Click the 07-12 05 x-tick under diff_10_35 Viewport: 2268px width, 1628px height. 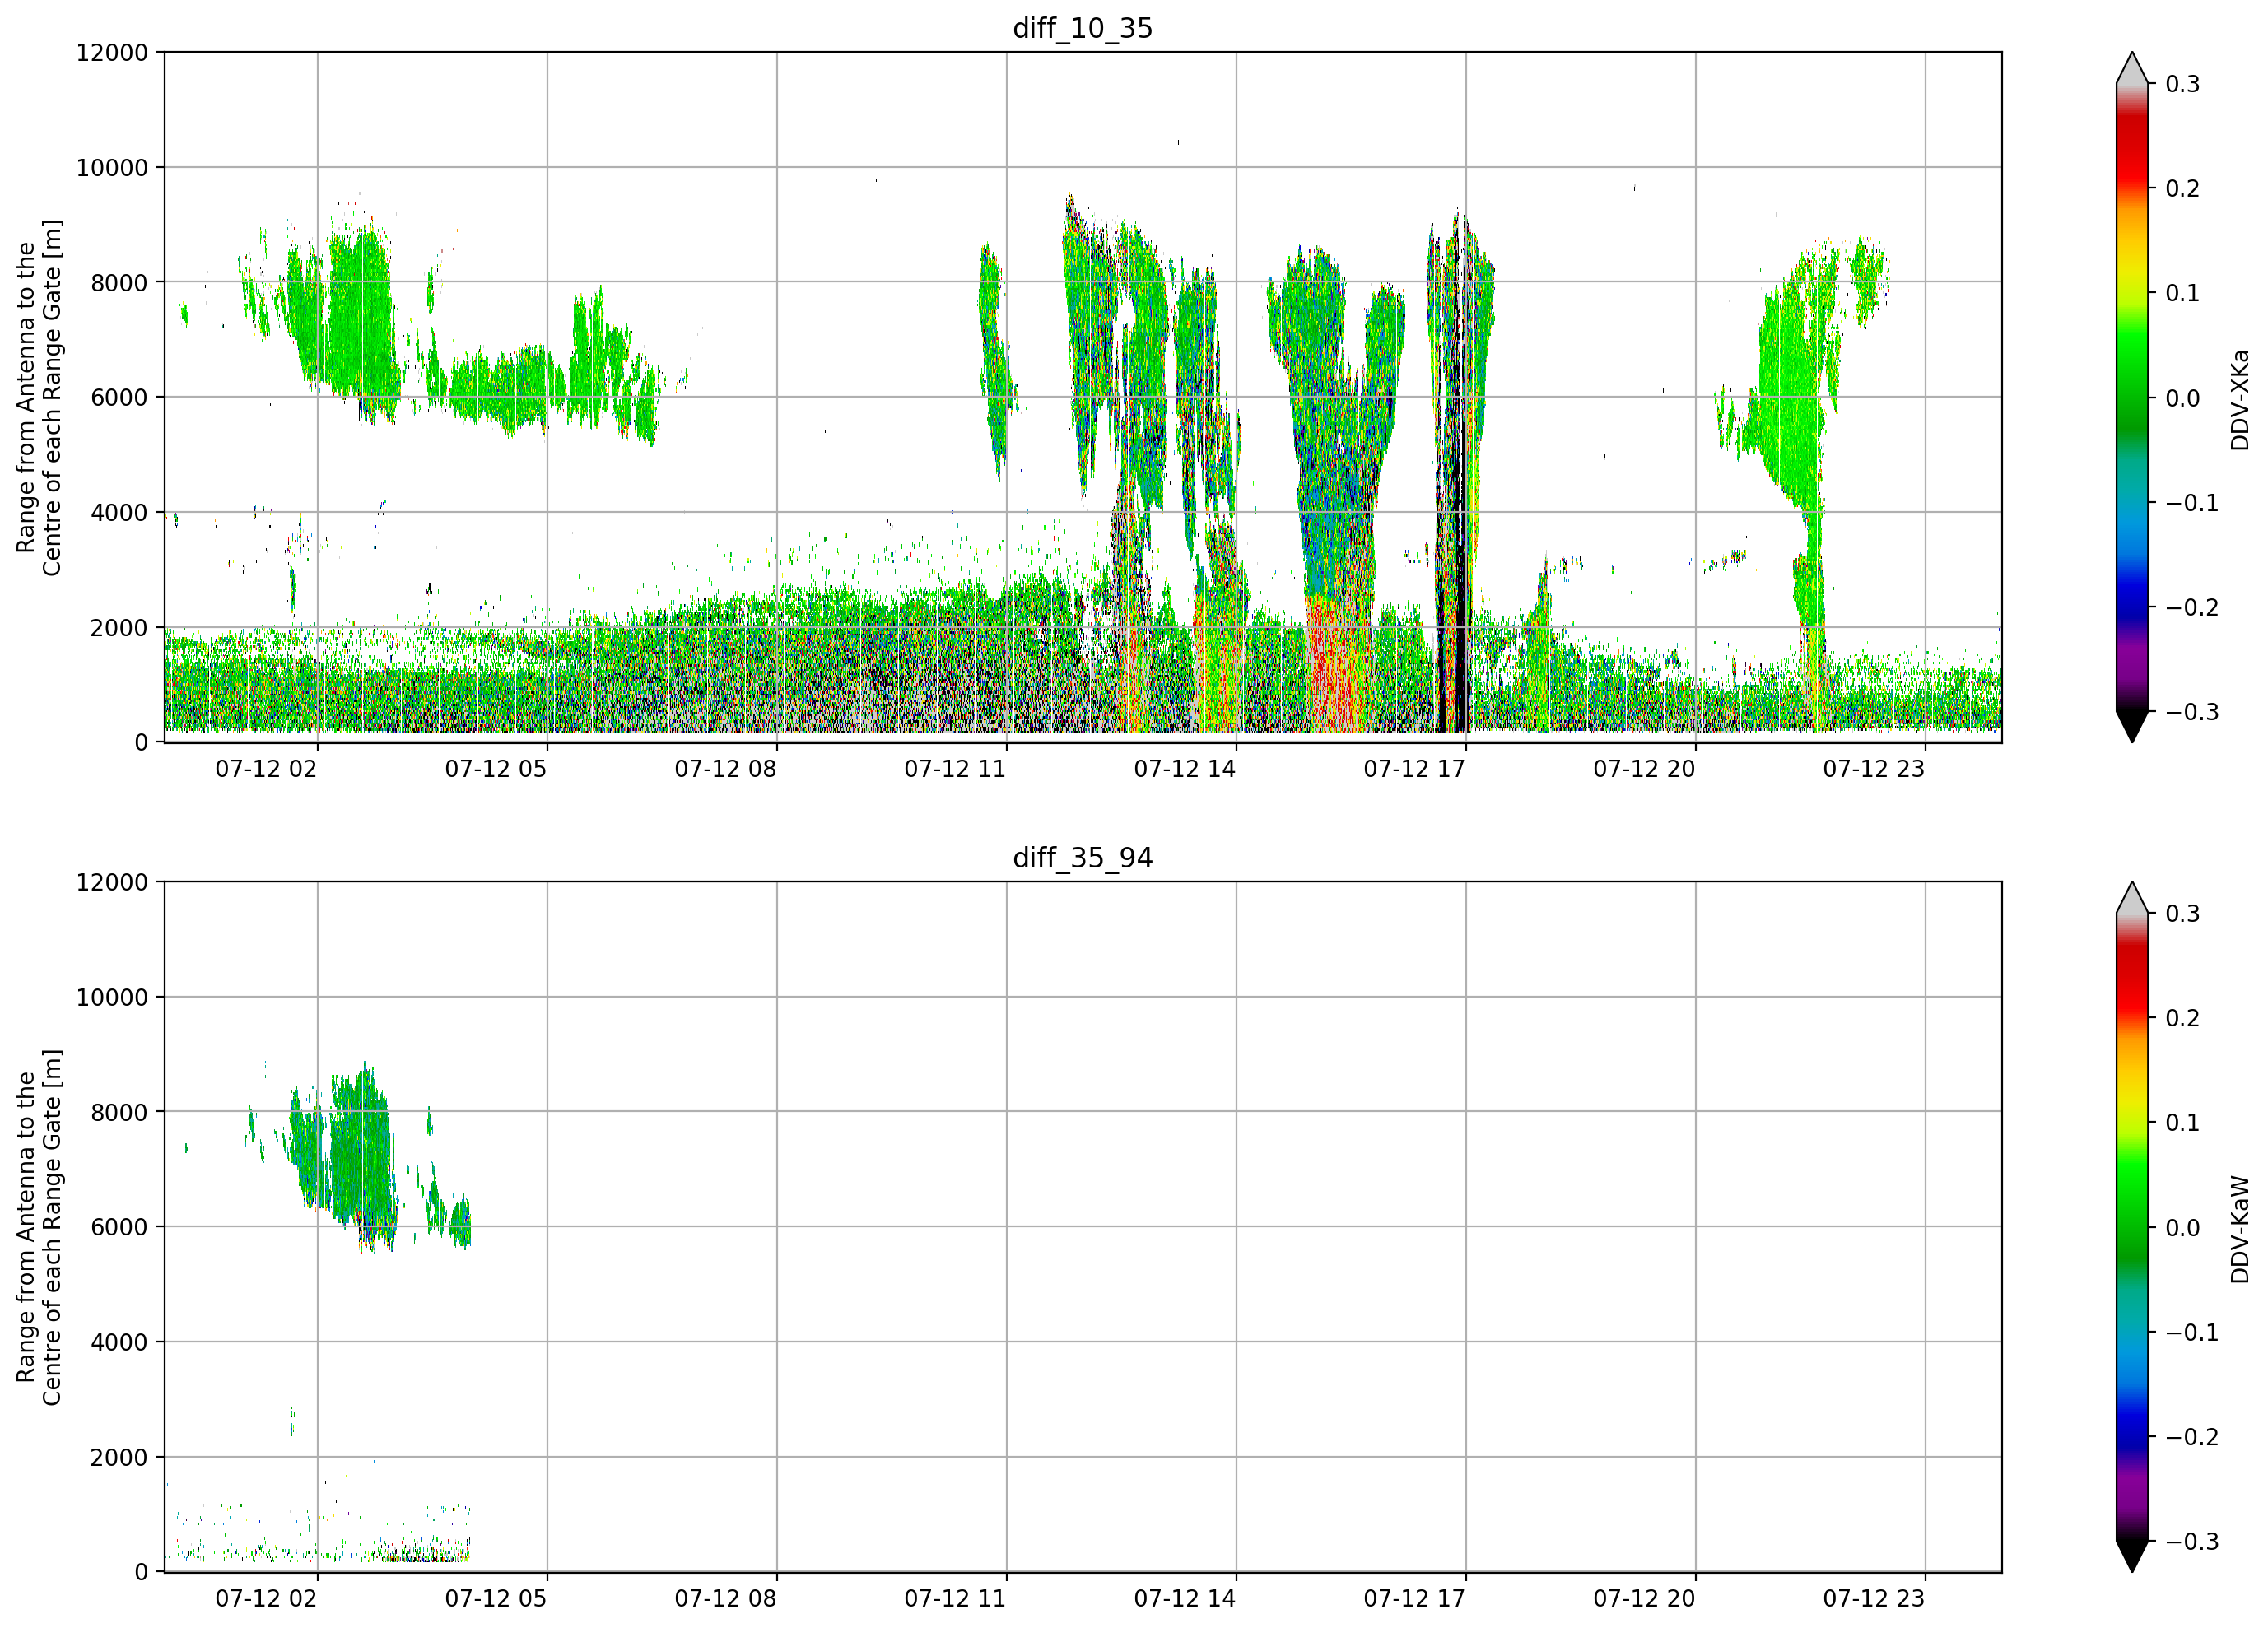point(496,769)
